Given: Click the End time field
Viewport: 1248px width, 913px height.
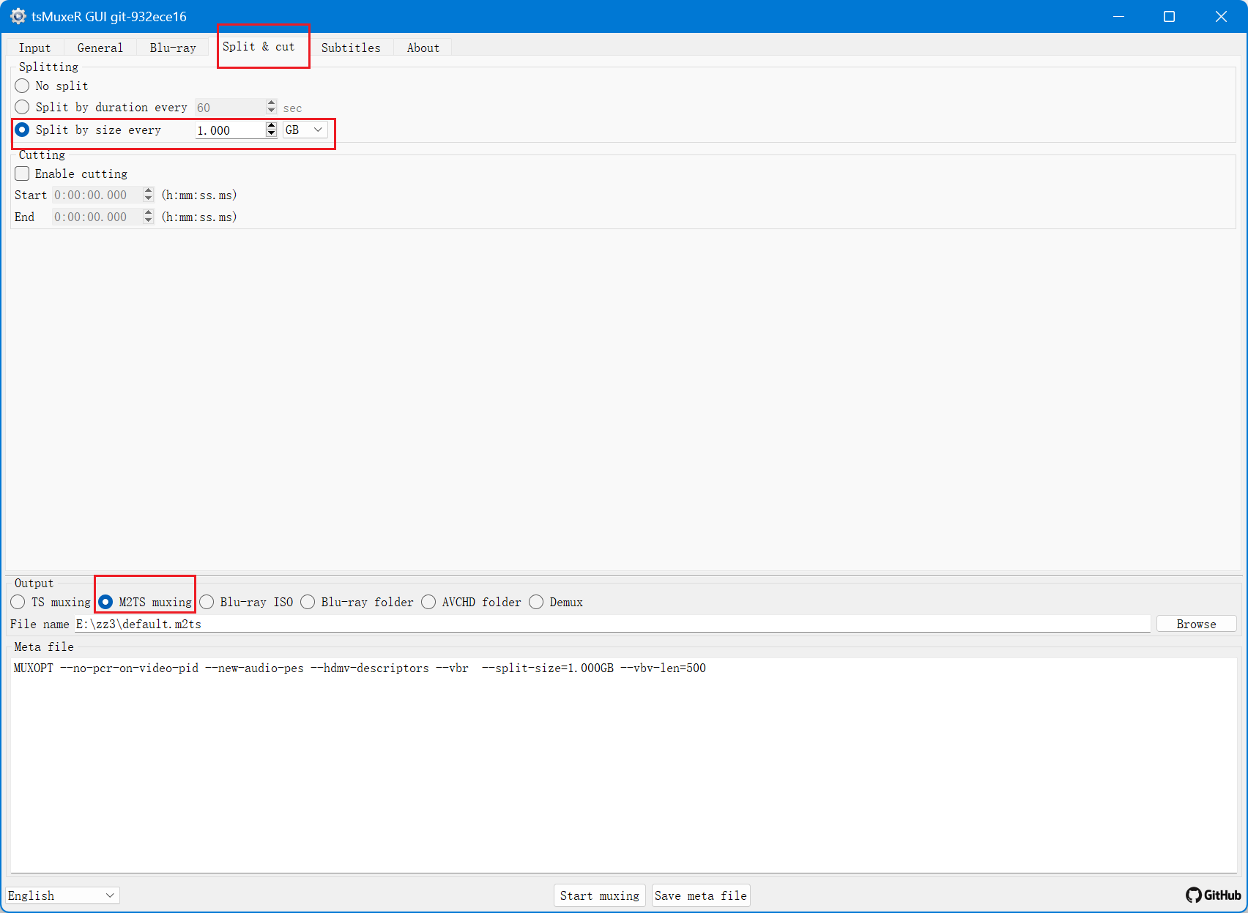Looking at the screenshot, I should point(97,217).
